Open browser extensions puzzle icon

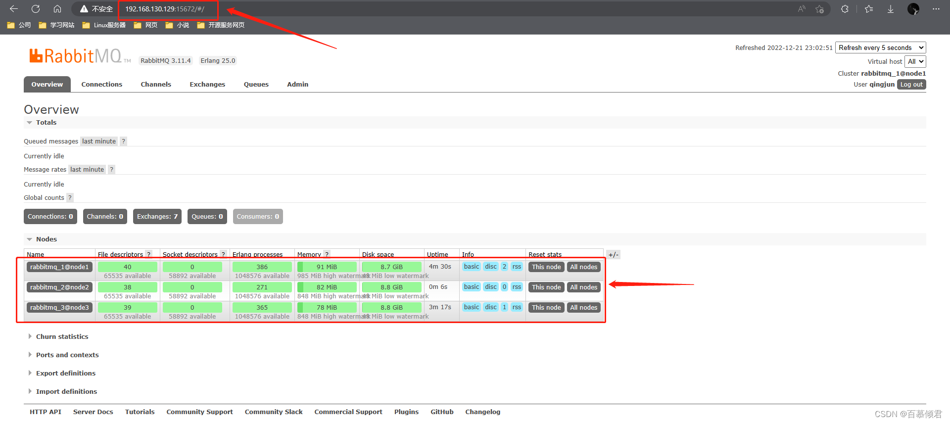845,9
